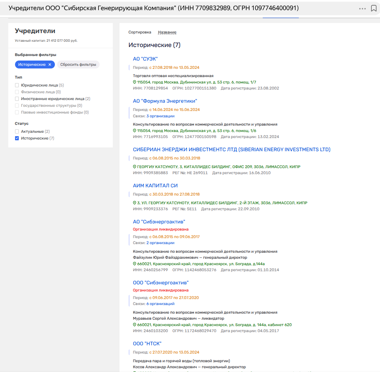Click the pin icon by ул. Бограда, д.144а
380x372 pixels.
(x=135, y=264)
